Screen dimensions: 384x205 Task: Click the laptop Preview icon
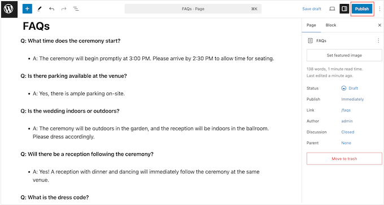coord(332,9)
